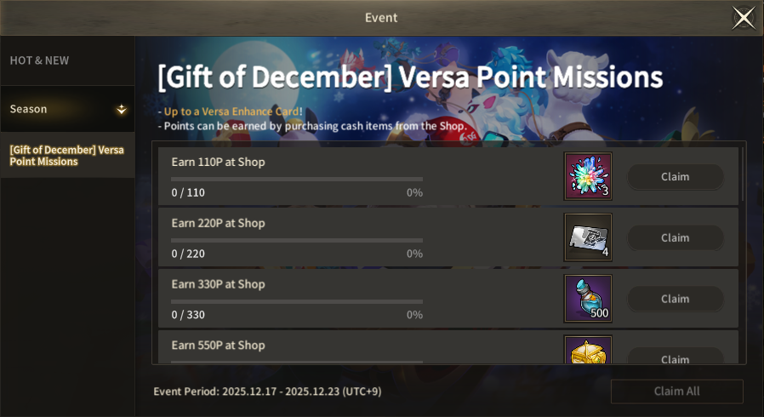Select the Season menu label
The width and height of the screenshot is (764, 417).
(x=29, y=109)
